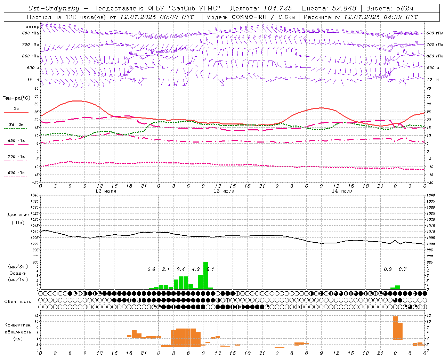
Task: Click the 7.4 precipitation total
Action: pyautogui.click(x=181, y=269)
